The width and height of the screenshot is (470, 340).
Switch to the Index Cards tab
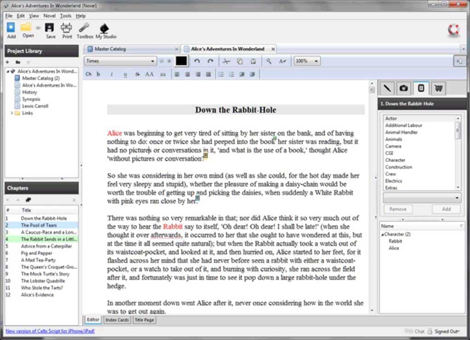(x=117, y=320)
